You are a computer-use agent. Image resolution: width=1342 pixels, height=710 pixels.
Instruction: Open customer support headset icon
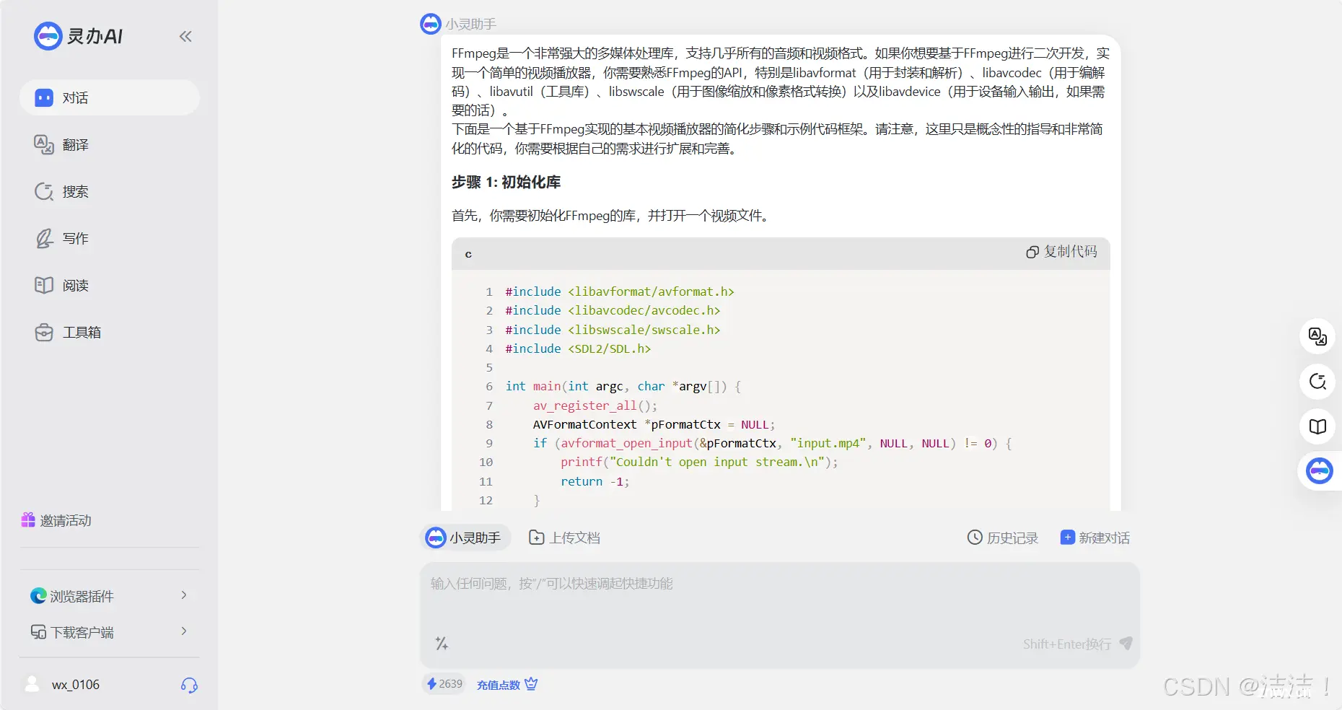pos(189,685)
